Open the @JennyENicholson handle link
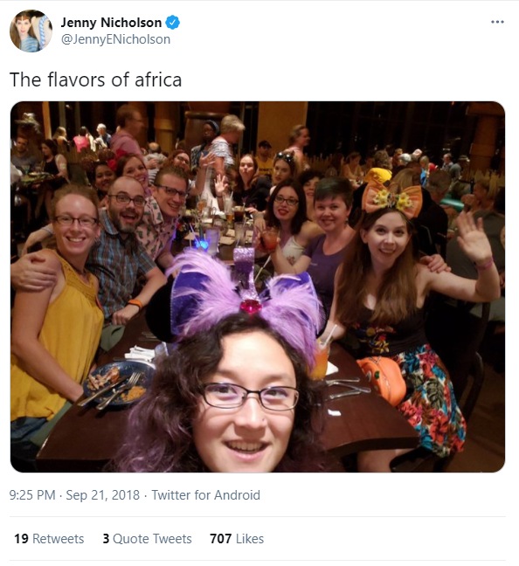The width and height of the screenshot is (519, 566). click(x=115, y=39)
